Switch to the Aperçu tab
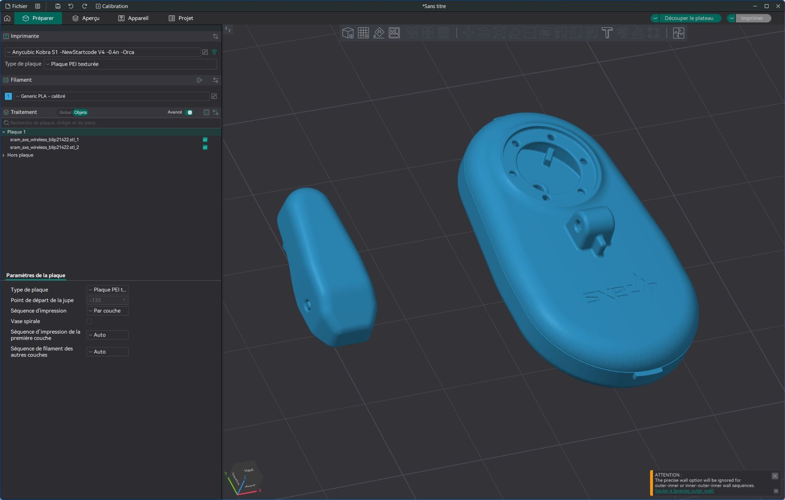 click(86, 18)
